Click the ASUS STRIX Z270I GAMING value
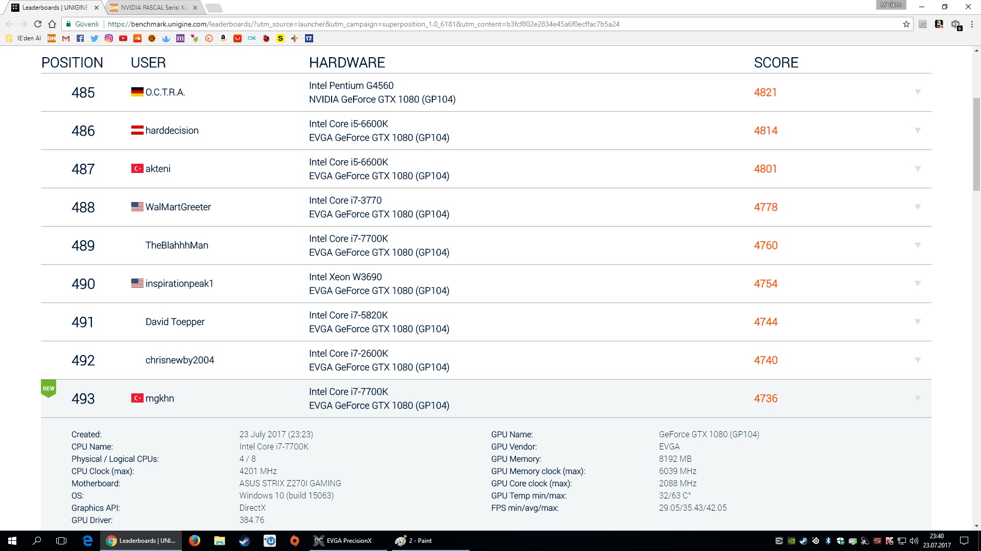981x551 pixels. 290,483
